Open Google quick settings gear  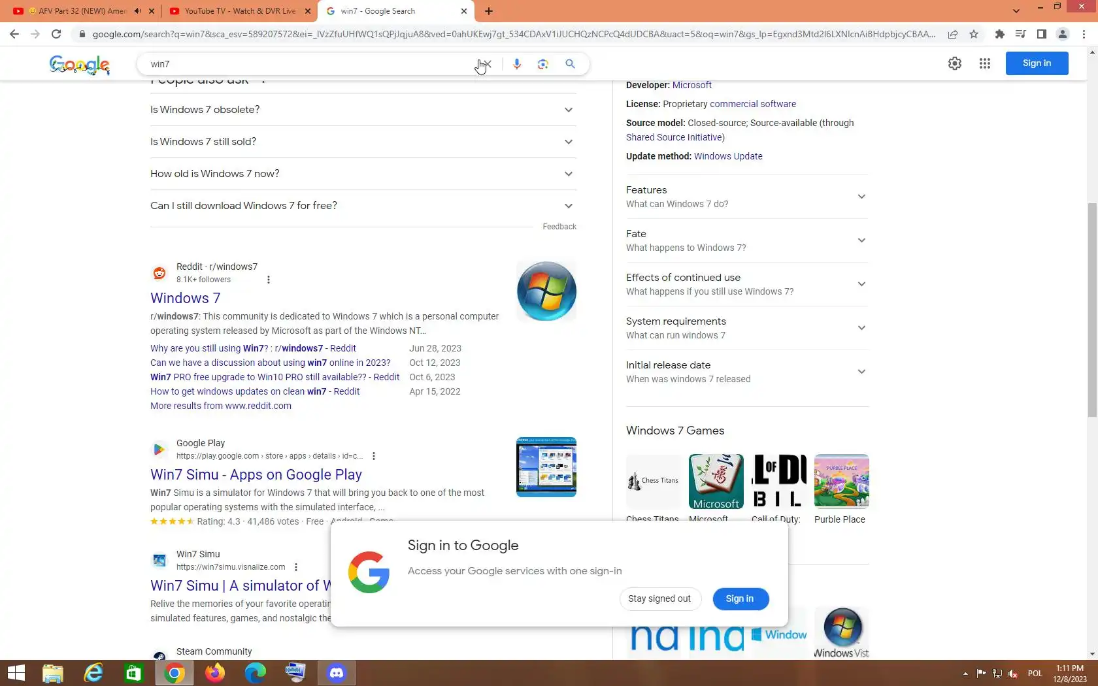click(x=955, y=63)
